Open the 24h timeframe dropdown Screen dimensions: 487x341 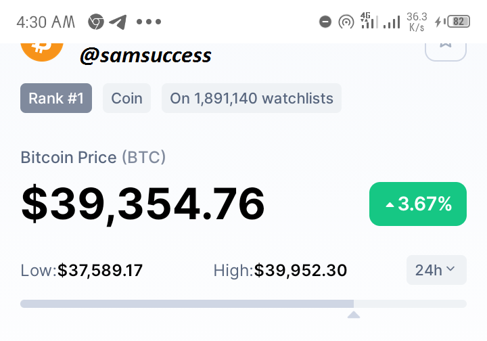[436, 270]
